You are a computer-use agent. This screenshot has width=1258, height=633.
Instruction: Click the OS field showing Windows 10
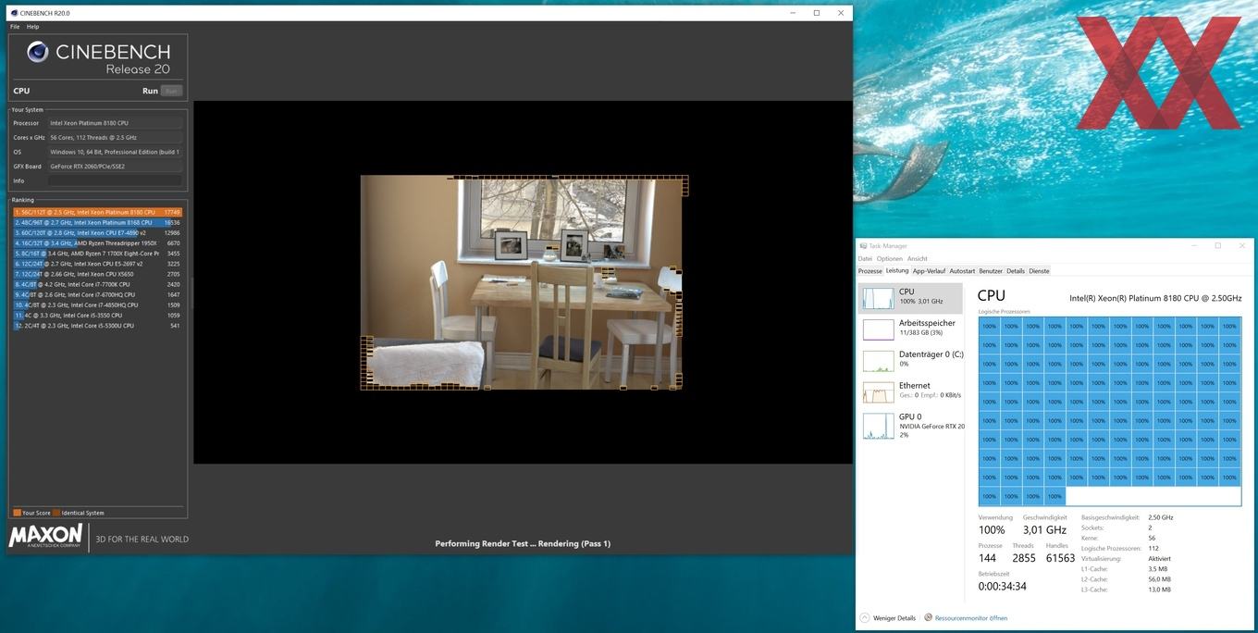click(115, 152)
